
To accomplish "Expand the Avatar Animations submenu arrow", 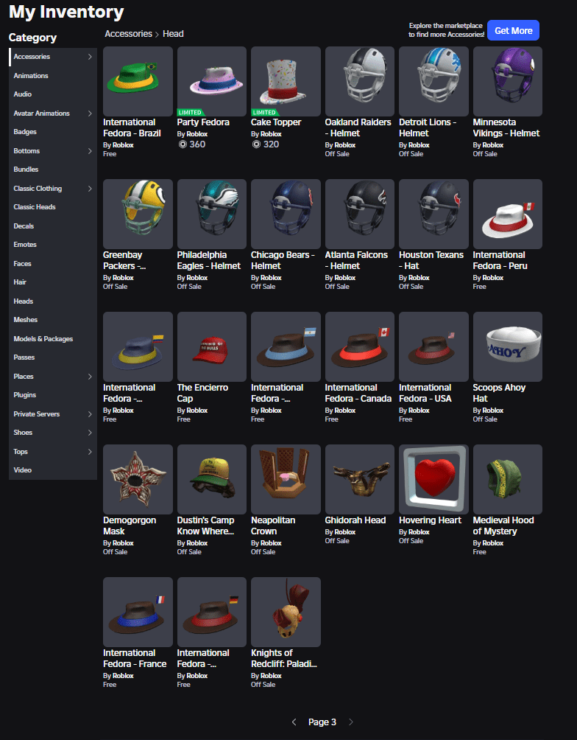I will click(x=90, y=114).
